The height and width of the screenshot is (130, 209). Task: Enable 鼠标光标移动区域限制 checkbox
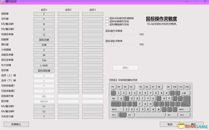pyautogui.click(x=107, y=18)
